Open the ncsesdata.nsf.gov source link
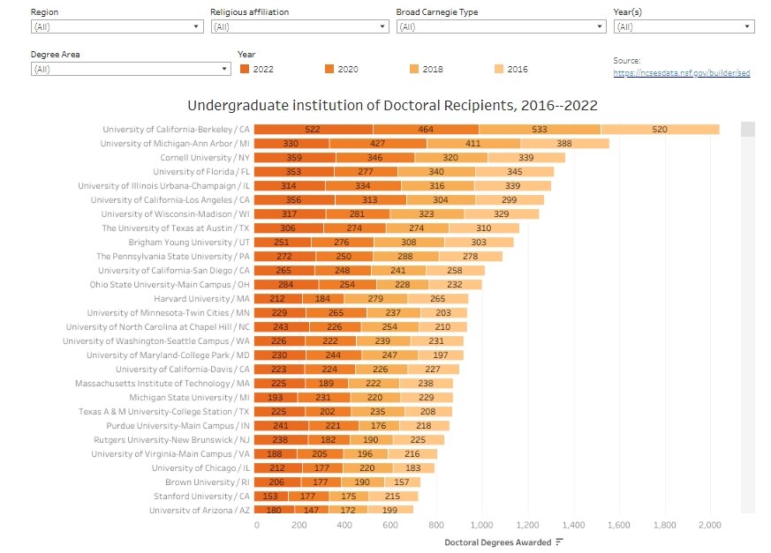Screen dimensions: 771x553 (682, 72)
